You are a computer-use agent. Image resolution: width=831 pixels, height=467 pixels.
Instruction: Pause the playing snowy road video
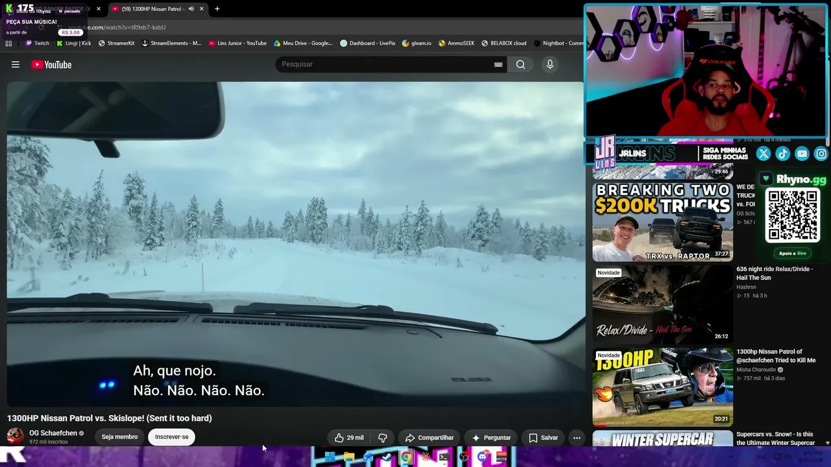pyautogui.click(x=295, y=243)
